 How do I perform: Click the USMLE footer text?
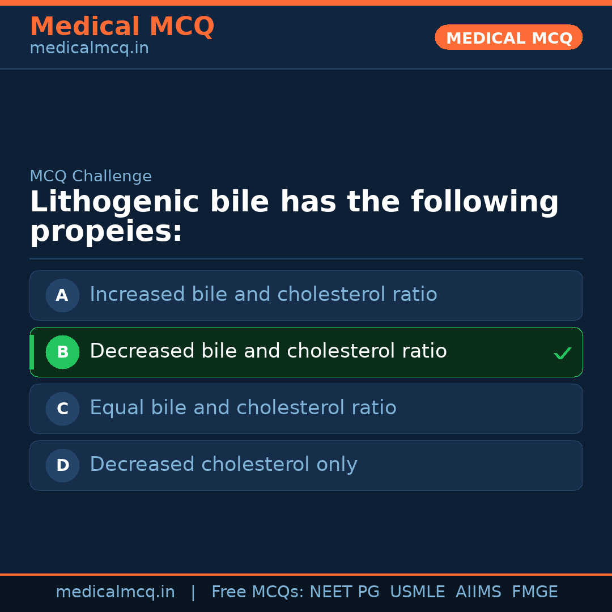pos(417,592)
